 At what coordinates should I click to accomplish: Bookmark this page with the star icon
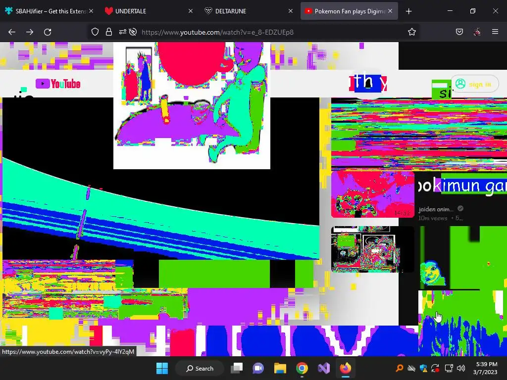[x=411, y=32]
